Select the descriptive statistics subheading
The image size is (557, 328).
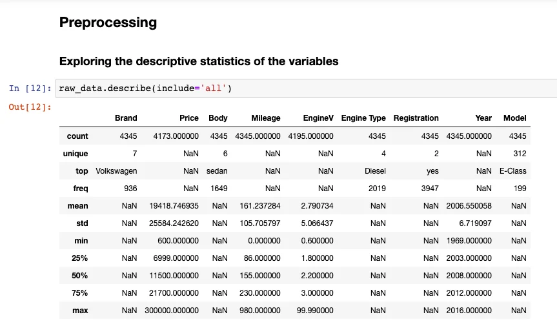coord(199,62)
